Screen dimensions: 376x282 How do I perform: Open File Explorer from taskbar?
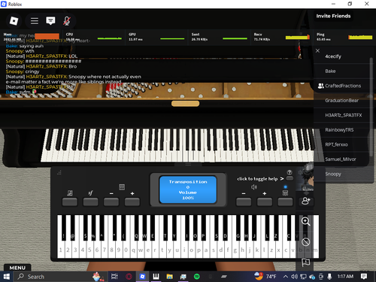point(170,277)
